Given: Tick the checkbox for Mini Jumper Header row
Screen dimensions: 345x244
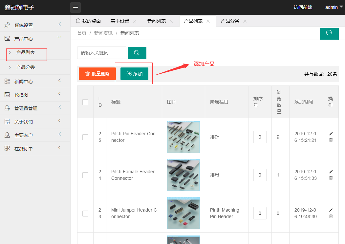Looking at the screenshot, I should point(85,214).
